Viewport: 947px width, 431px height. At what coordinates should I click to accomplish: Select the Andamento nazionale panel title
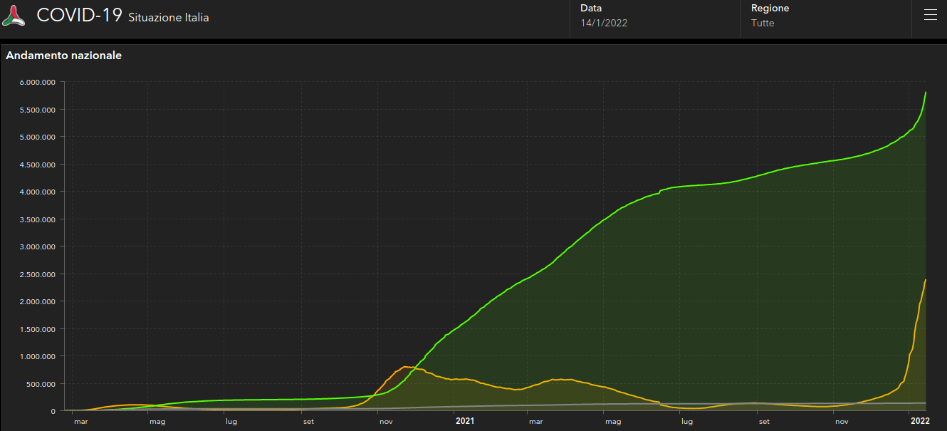pos(64,56)
